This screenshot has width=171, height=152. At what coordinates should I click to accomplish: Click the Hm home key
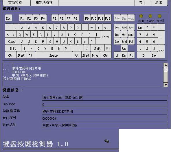click(124, 34)
